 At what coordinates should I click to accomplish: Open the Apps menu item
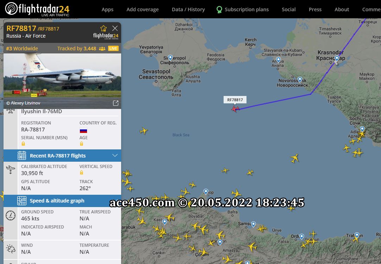[107, 9]
